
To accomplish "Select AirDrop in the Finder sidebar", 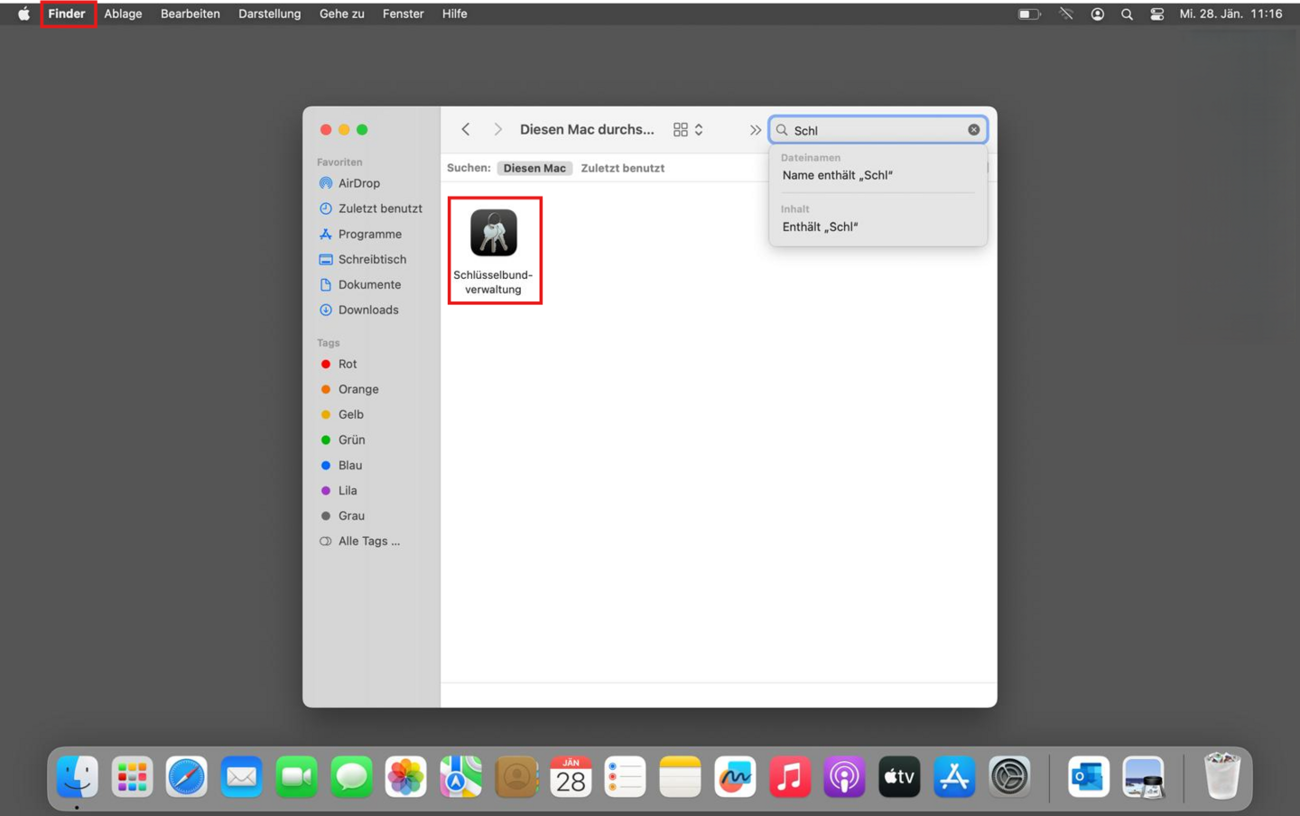I will [x=357, y=182].
